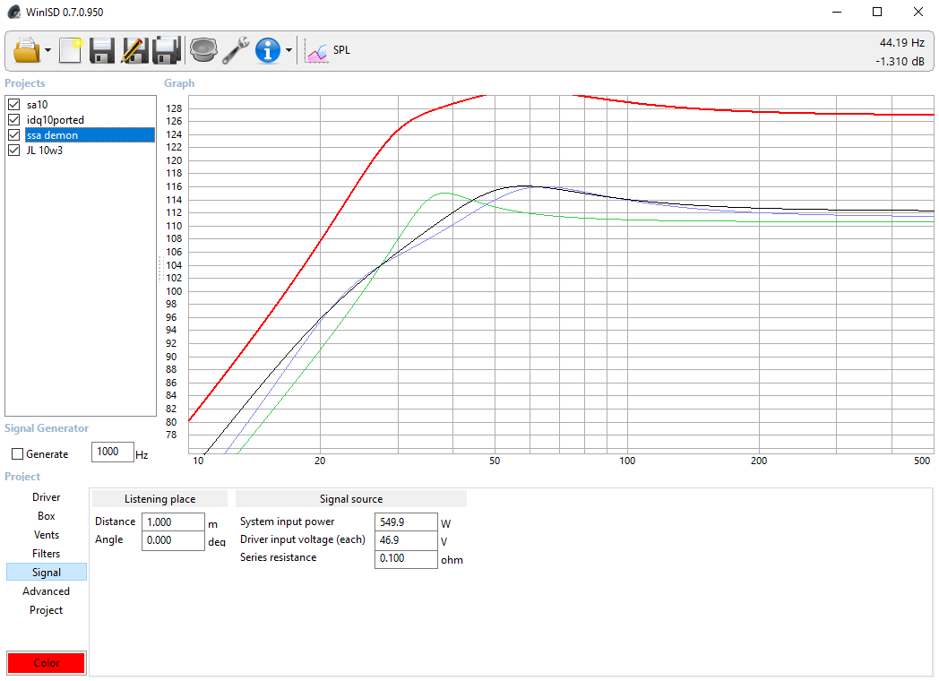This screenshot has width=939, height=681.
Task: Click the Series resistance field
Action: (x=406, y=558)
